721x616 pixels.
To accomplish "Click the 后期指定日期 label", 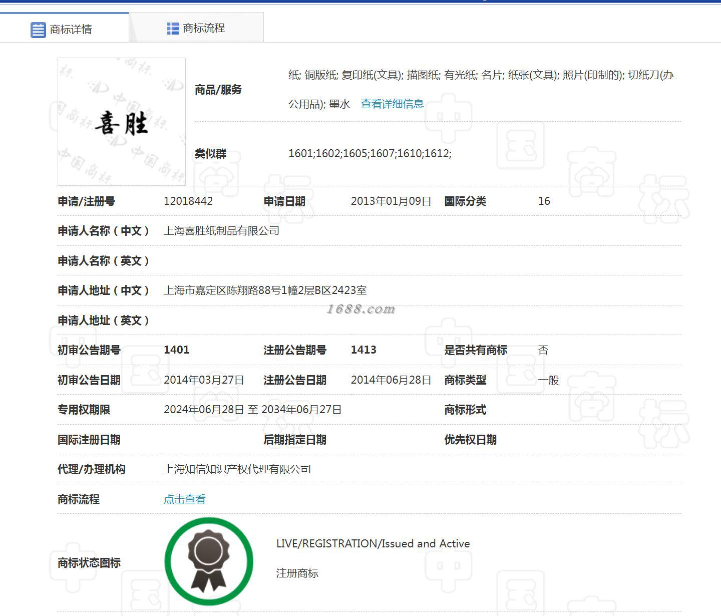I will point(295,440).
